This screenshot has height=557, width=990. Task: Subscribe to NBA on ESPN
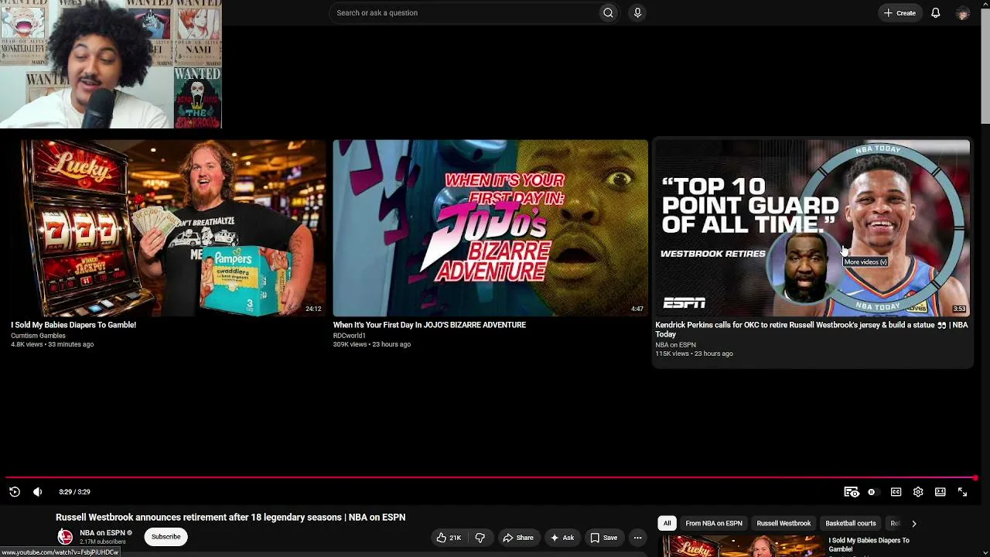point(166,537)
